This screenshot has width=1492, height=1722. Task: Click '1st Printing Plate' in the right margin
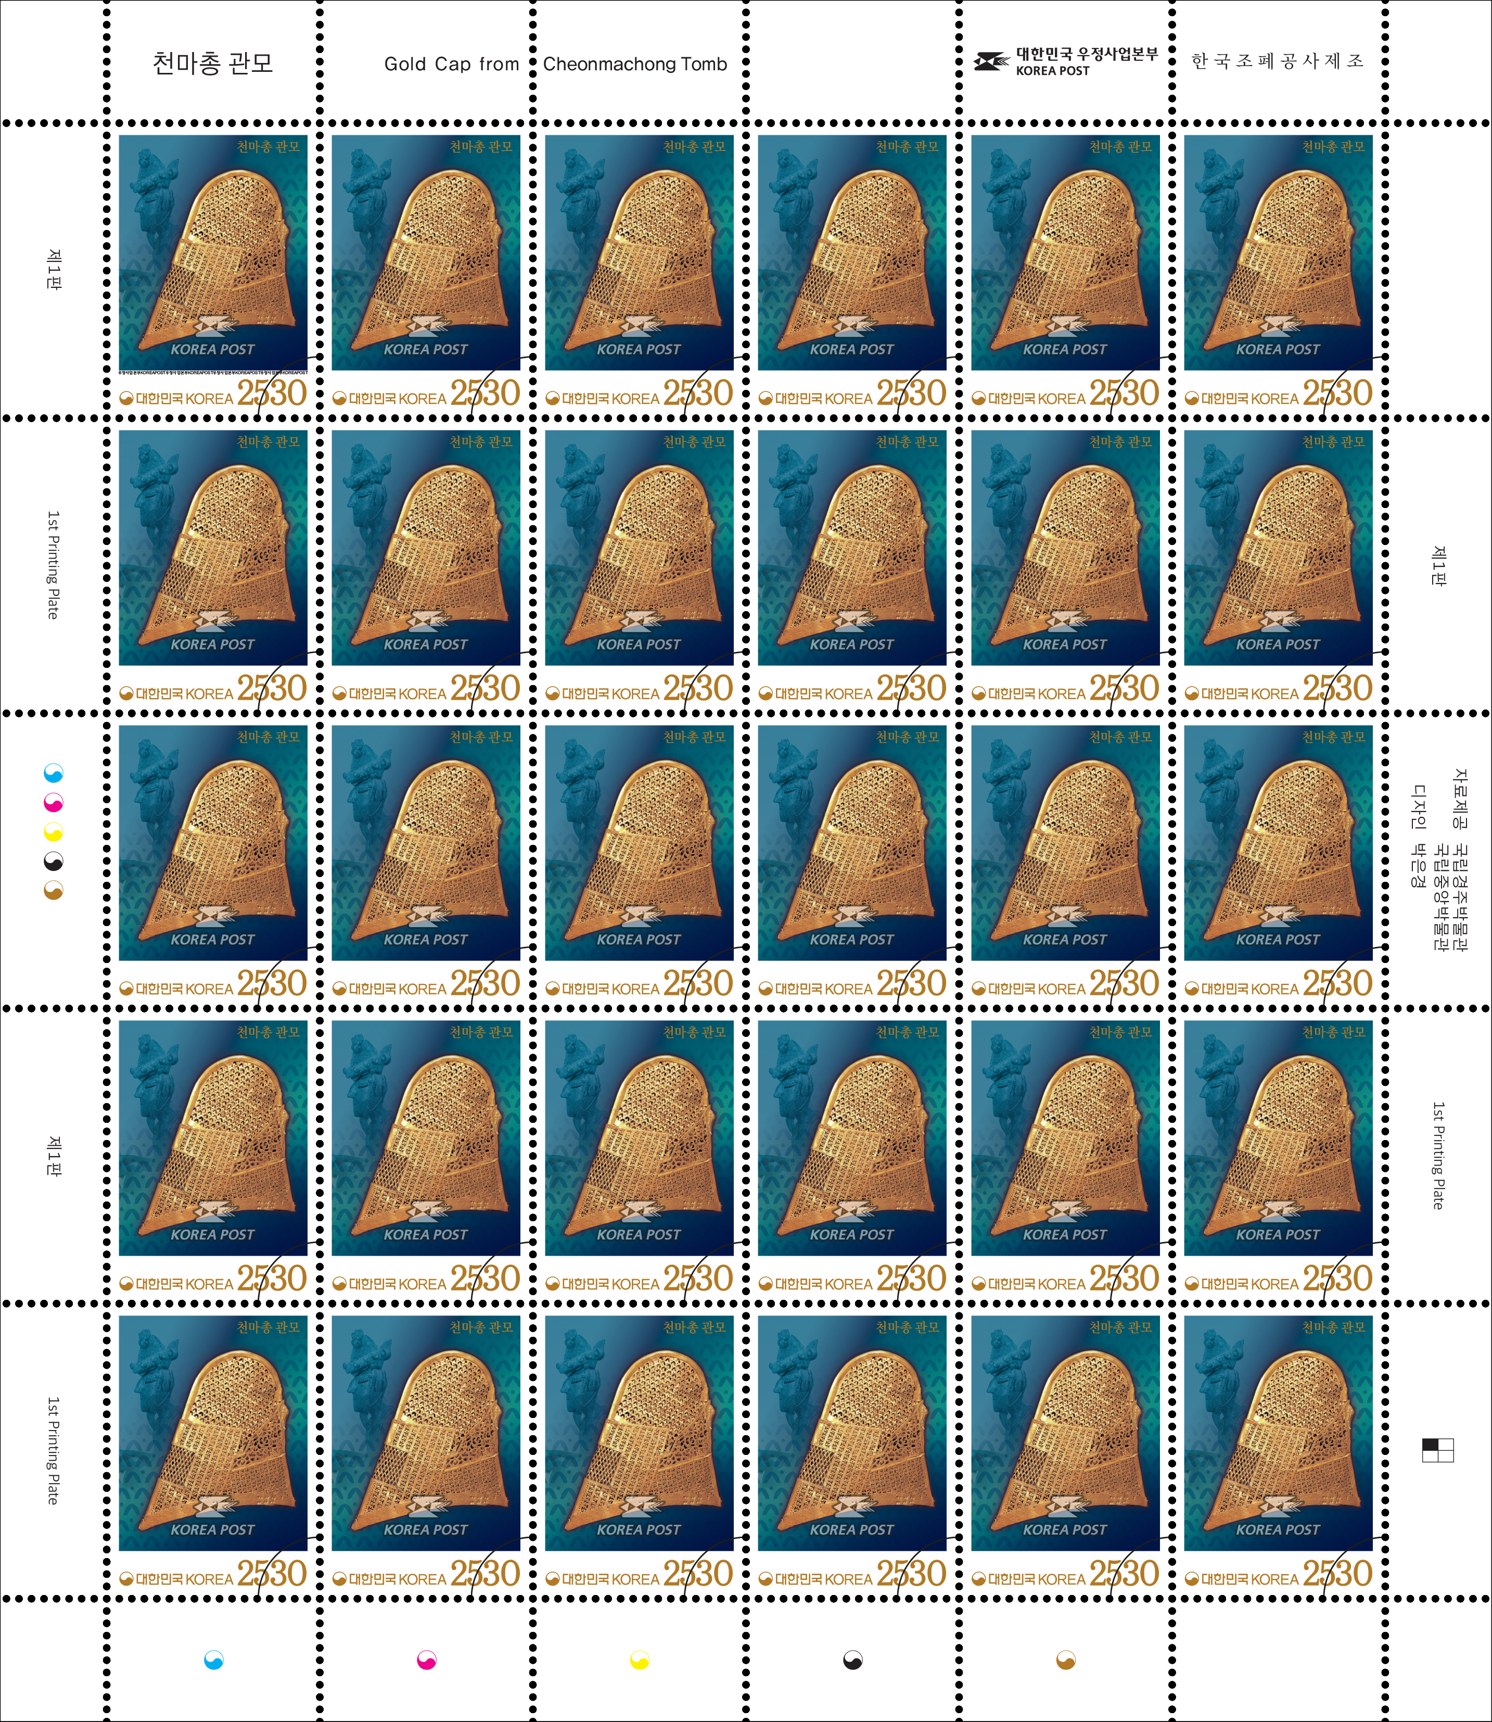tap(1438, 1156)
